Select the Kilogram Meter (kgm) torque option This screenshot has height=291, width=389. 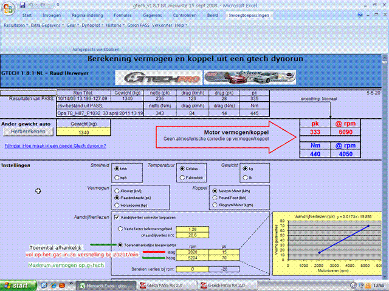coord(215,205)
